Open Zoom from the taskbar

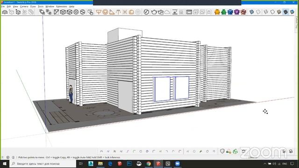point(178,164)
